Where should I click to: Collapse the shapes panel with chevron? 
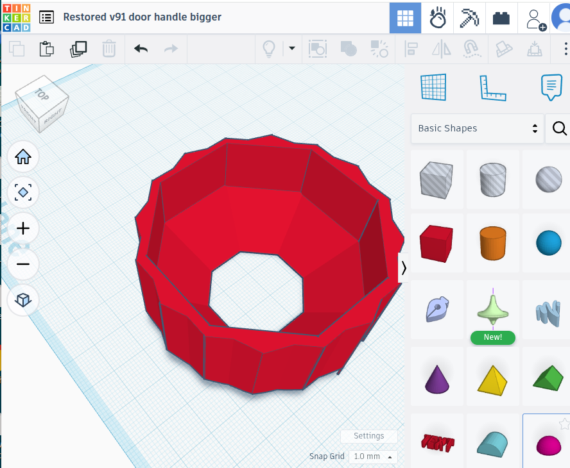click(403, 269)
